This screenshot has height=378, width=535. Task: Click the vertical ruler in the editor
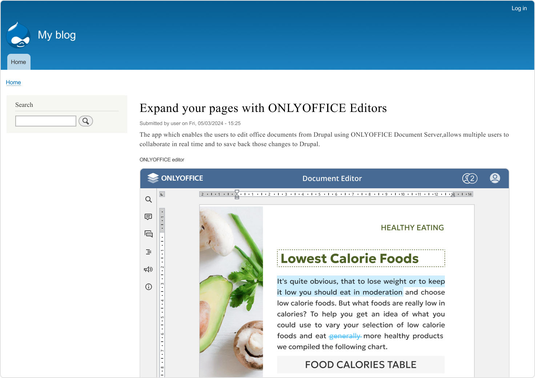[162, 293]
